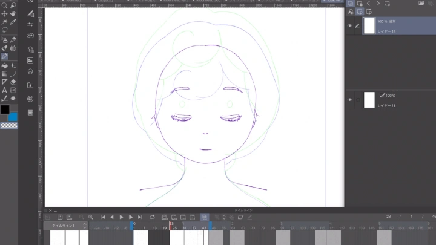Activate the Fill bucket tool
The height and width of the screenshot is (245, 436).
pos(4,65)
